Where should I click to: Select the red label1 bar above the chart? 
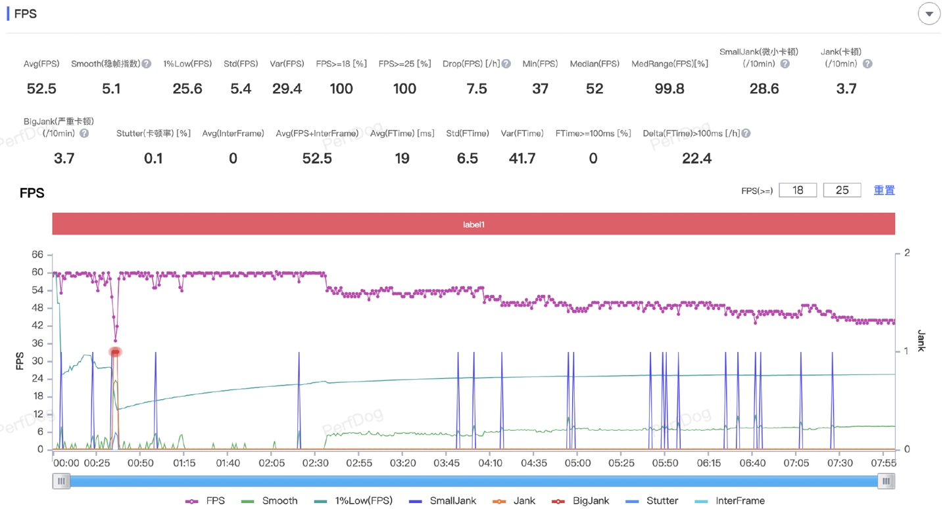[x=473, y=224]
